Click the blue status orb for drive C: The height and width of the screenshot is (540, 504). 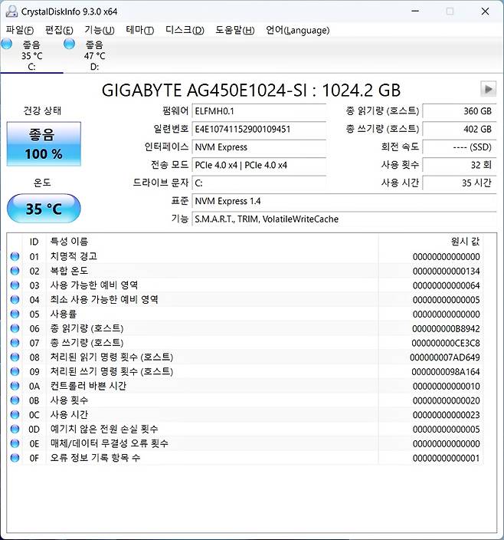(x=7, y=44)
